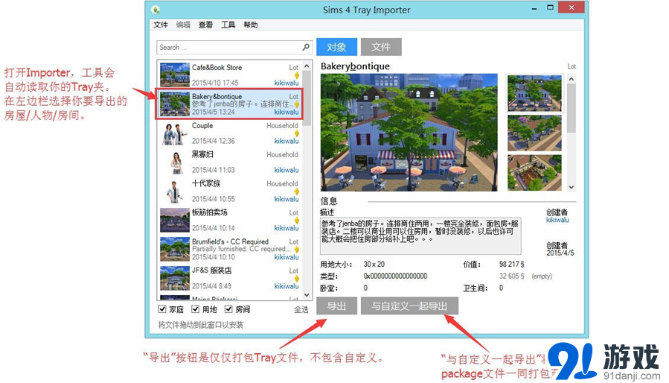Open the 帮助 menu

251,25
